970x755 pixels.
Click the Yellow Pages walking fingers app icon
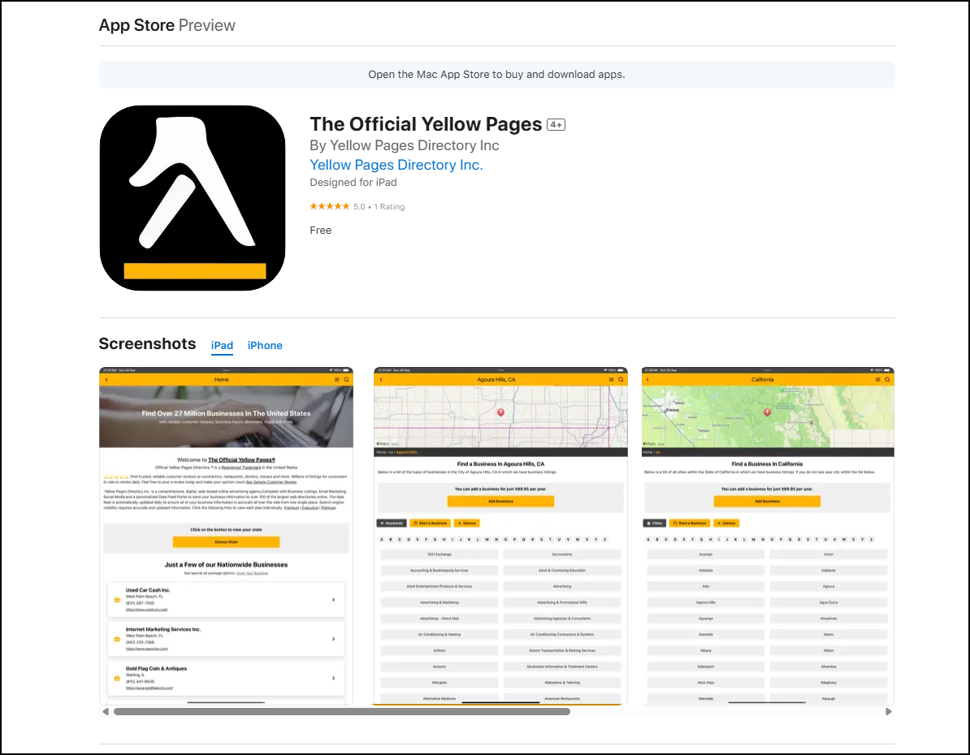tap(192, 198)
